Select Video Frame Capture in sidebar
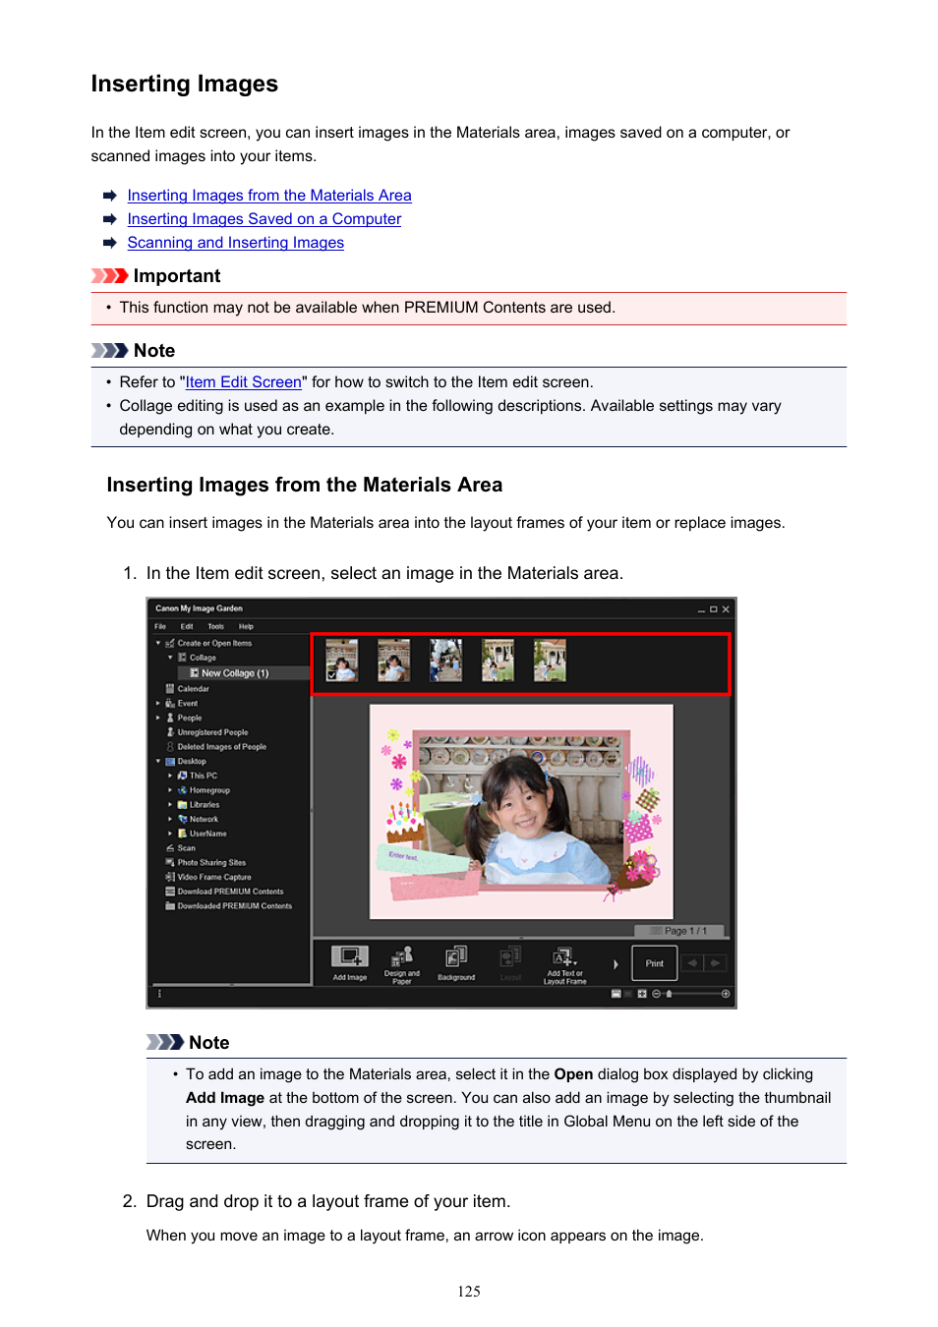The height and width of the screenshot is (1327, 938). click(x=213, y=877)
